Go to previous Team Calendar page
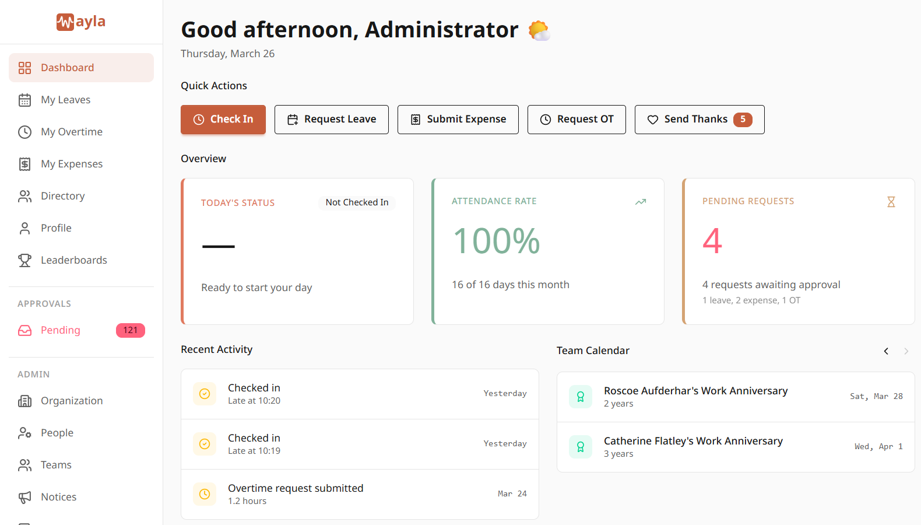 (x=886, y=351)
